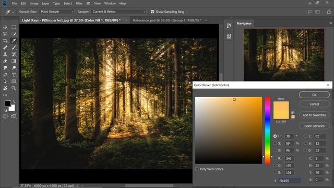Screen dimensions: 334x188
Task: Confirm color with OK button
Action: pos(314,95)
